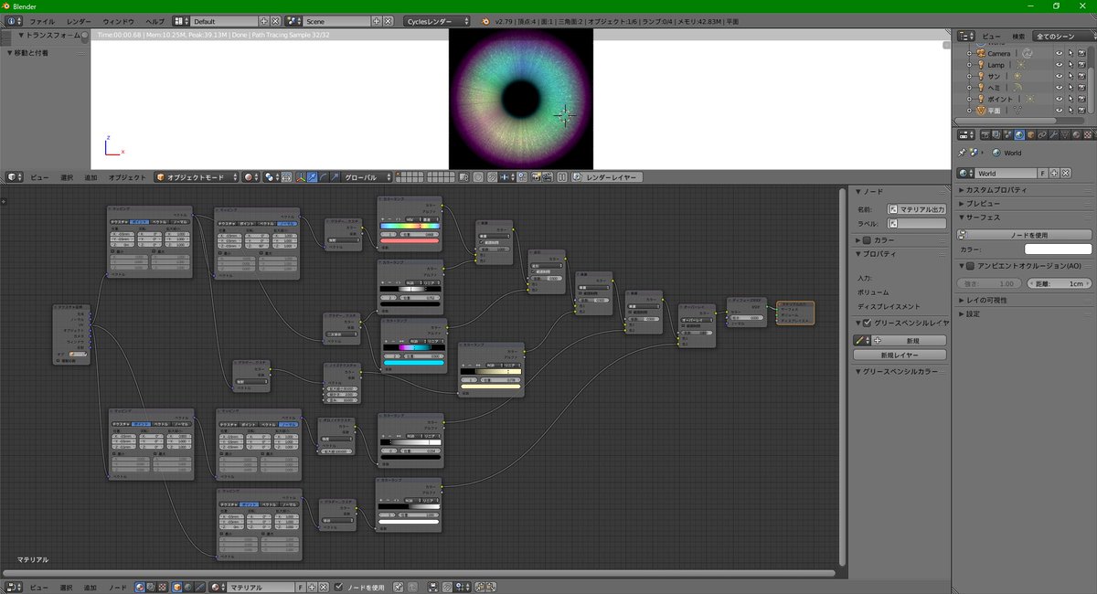Viewport: 1097px width, 594px height.
Task: Click the 新規レイヤー button
Action: pos(900,355)
